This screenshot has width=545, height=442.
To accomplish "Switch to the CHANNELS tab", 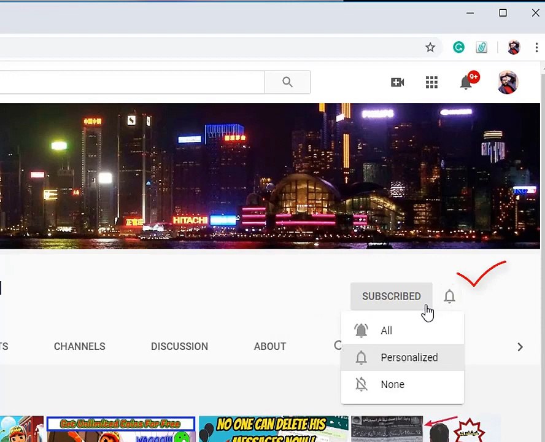I will pos(80,346).
